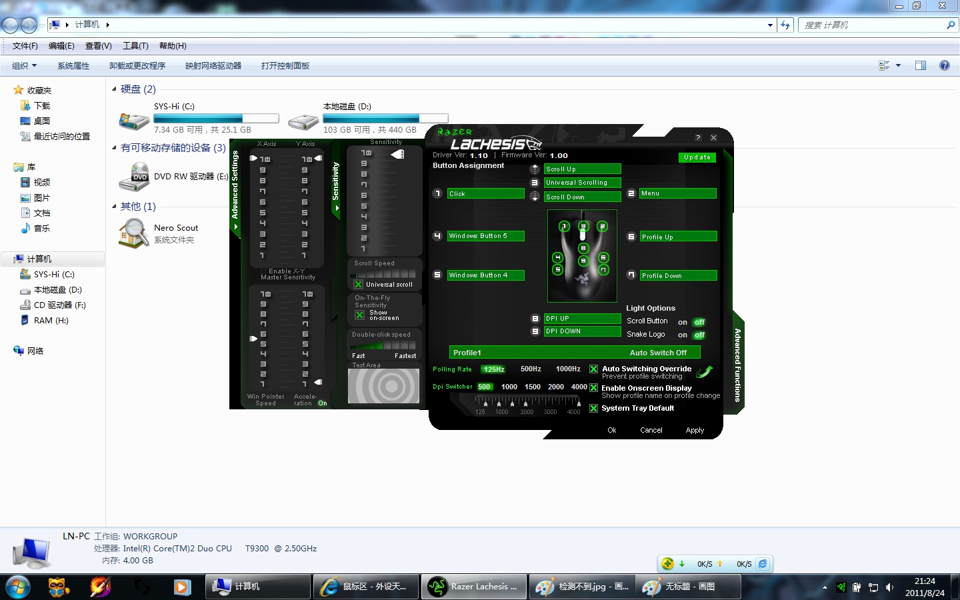960x600 pixels.
Task: Click green arrow icon beside Auto Switching Override
Action: [705, 371]
